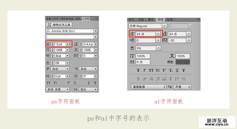Open the 自动 kerning dropdown
Viewport: 237px width, 129px height.
click(68, 56)
